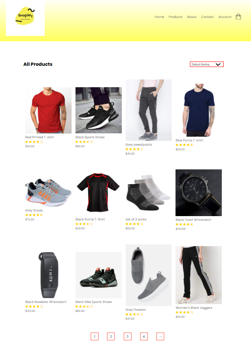Go to the Contact page
The width and height of the screenshot is (251, 345).
pos(207,17)
